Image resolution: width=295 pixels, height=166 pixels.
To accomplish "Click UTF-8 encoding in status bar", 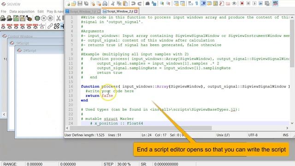I will 253,135.
